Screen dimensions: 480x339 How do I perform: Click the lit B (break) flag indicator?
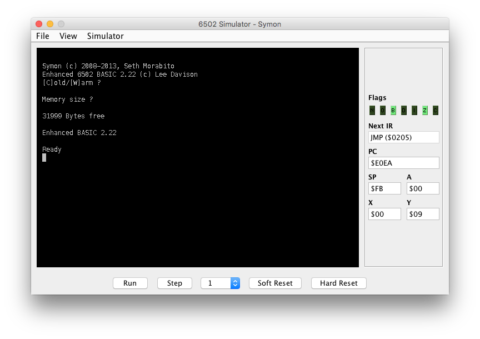[393, 110]
